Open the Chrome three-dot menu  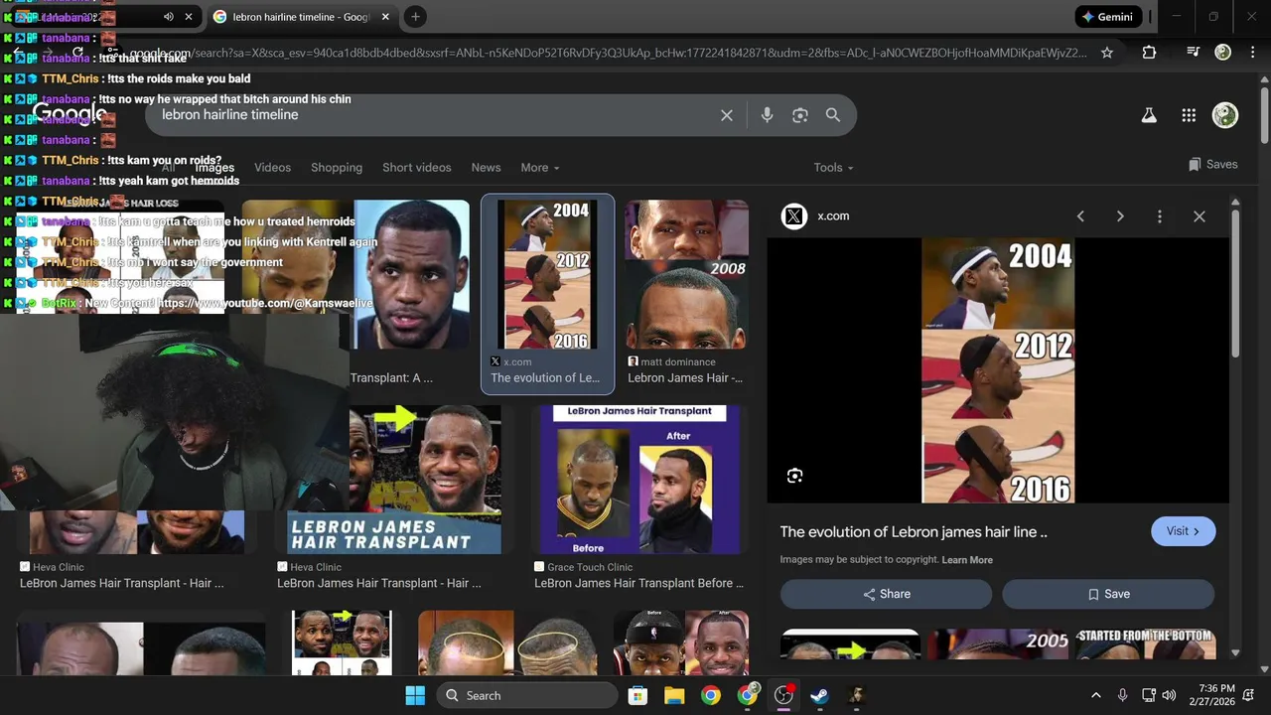(x=1253, y=53)
